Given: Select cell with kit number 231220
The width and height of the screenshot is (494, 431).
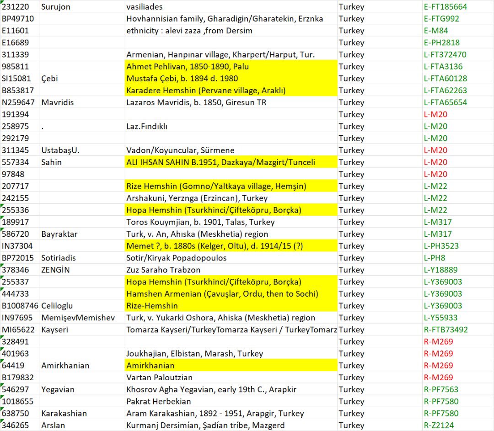Looking at the screenshot, I should tap(20, 6).
